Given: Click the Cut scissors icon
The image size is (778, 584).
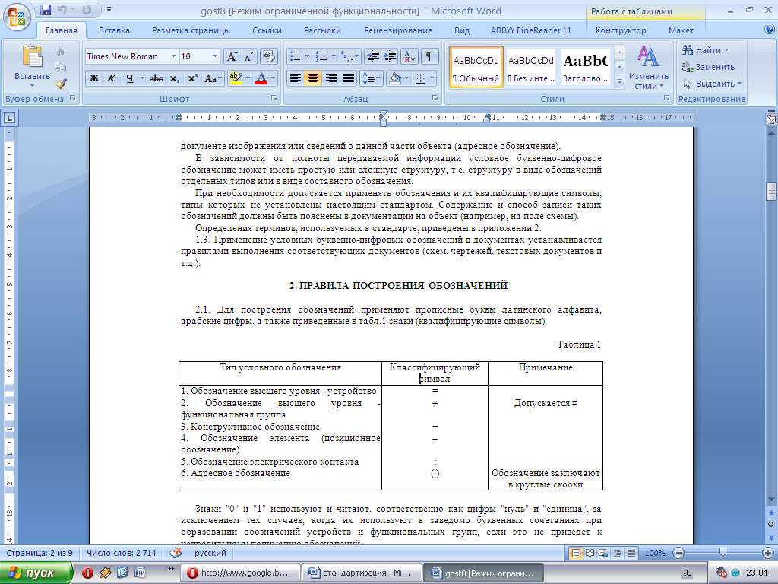Looking at the screenshot, I should pos(61,50).
